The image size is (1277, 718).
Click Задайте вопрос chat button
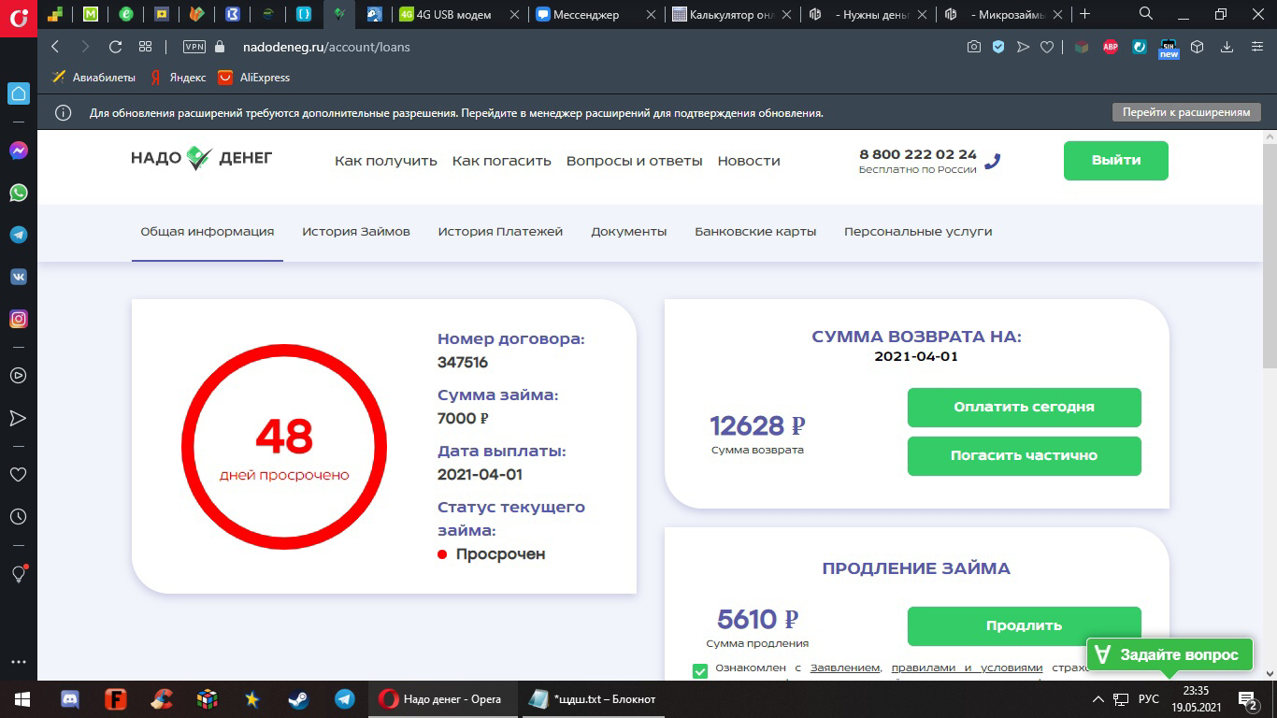(1169, 654)
